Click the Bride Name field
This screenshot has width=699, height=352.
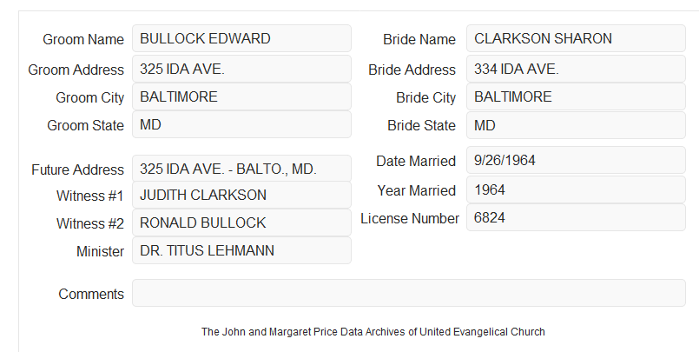[x=576, y=38]
